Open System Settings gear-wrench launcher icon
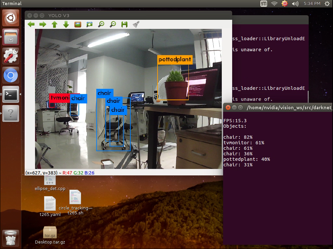 coord(11,56)
